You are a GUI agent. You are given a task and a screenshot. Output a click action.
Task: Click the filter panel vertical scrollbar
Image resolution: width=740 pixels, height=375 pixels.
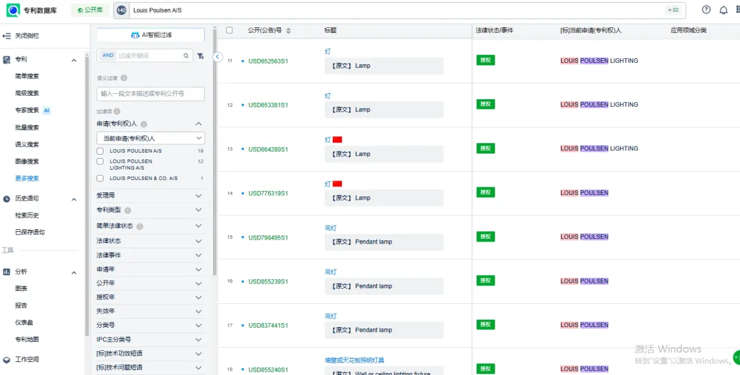[214, 151]
